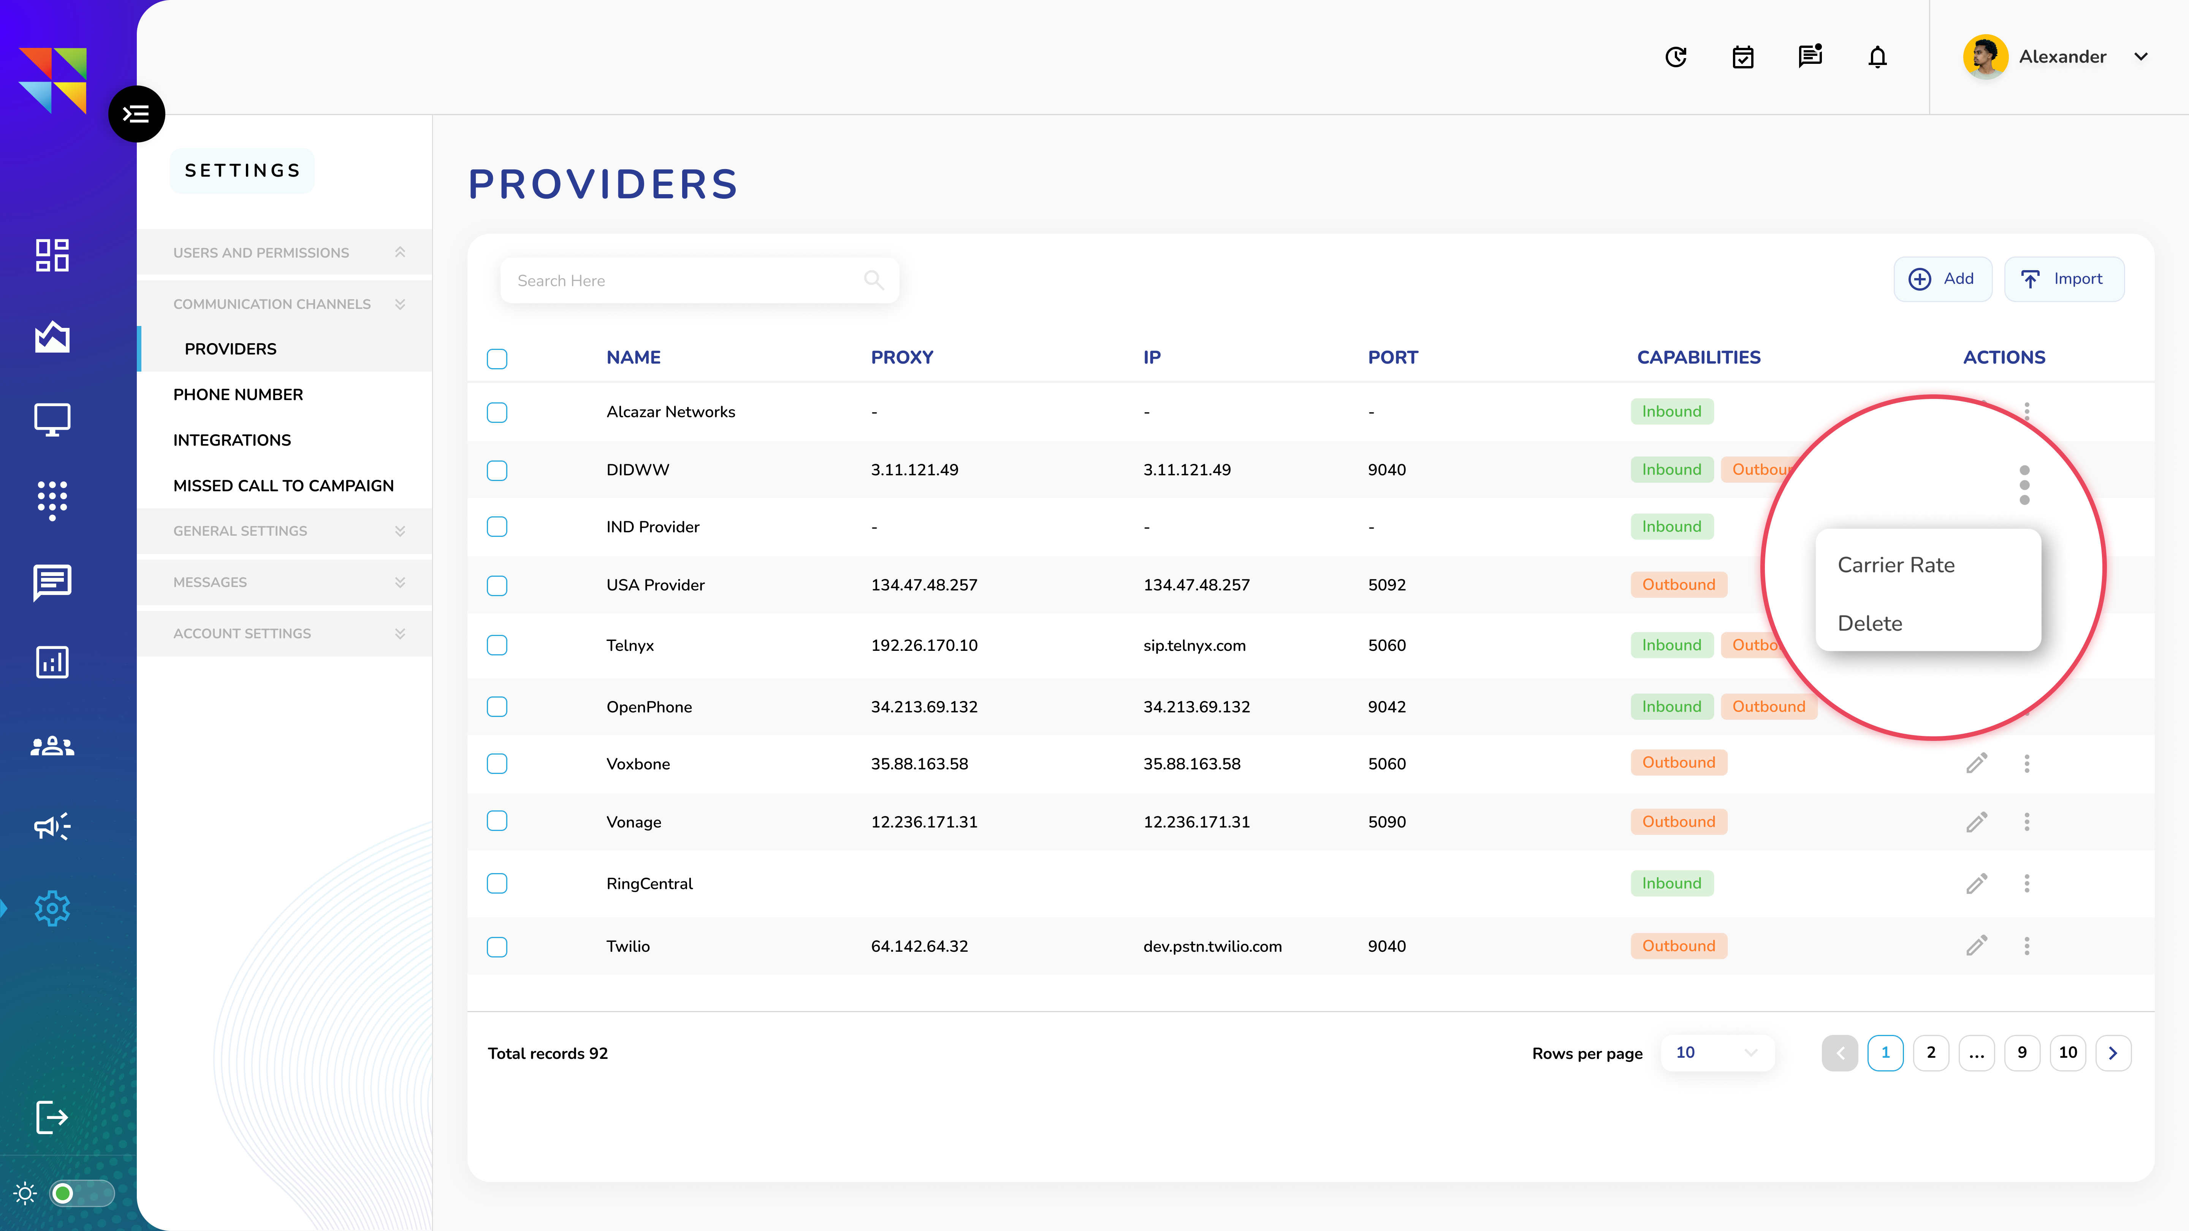
Task: Check the OpenPhone row checkbox
Action: pyautogui.click(x=497, y=707)
